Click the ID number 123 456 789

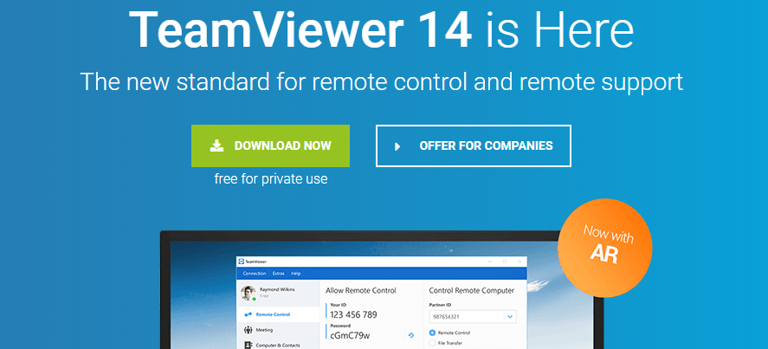tap(353, 314)
